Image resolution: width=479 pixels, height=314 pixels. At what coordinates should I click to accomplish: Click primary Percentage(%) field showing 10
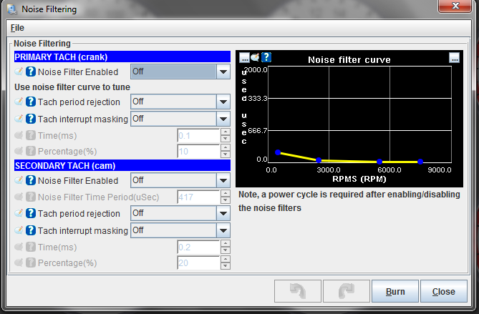[x=198, y=152]
